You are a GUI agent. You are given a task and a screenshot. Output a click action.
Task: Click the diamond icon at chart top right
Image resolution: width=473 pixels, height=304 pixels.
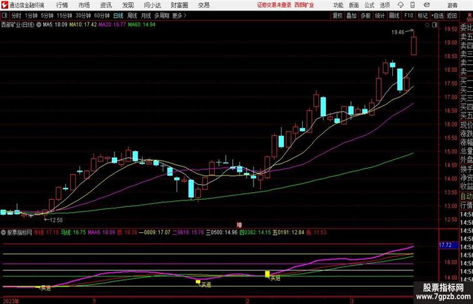point(427,25)
